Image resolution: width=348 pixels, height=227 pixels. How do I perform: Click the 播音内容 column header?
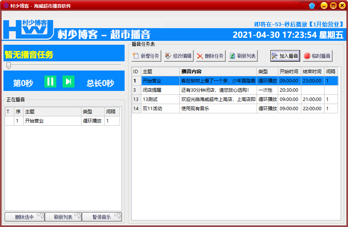coord(218,72)
